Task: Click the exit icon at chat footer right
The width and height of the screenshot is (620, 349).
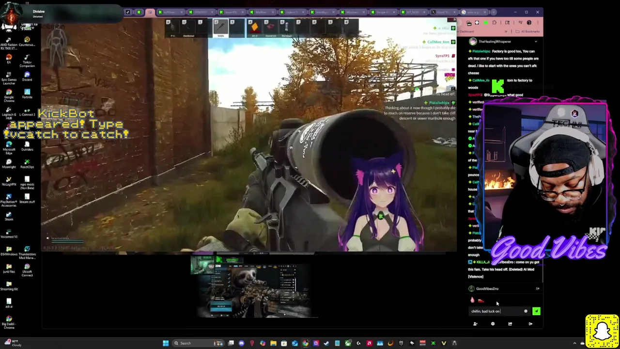Action: click(530, 324)
